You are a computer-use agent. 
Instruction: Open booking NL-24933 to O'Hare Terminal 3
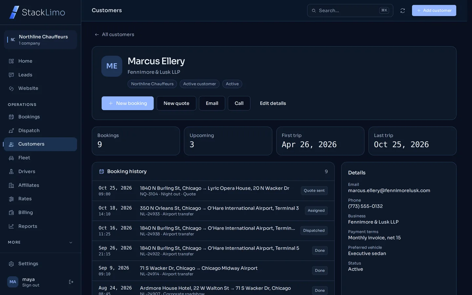click(x=213, y=211)
